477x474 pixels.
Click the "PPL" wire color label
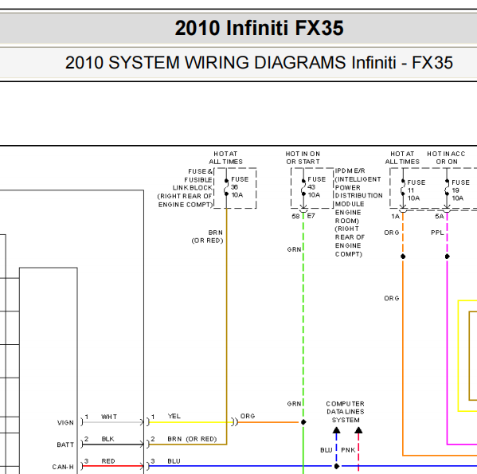(x=437, y=233)
